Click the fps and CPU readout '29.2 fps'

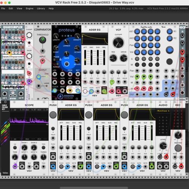[113, 9]
